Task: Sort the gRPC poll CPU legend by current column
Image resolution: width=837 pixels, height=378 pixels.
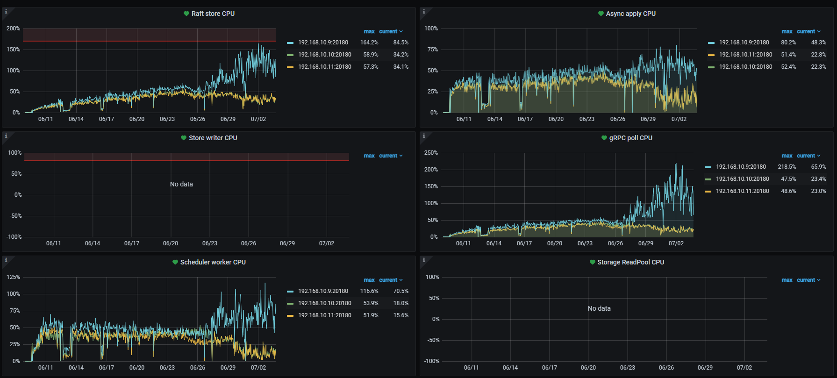Action: 806,156
